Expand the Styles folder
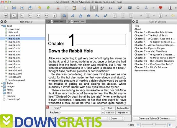 pos(2,83)
